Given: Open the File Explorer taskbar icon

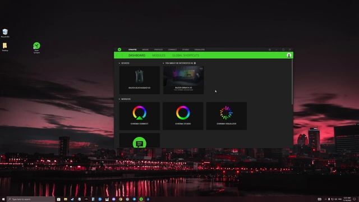Looking at the screenshot, I should 66,199.
